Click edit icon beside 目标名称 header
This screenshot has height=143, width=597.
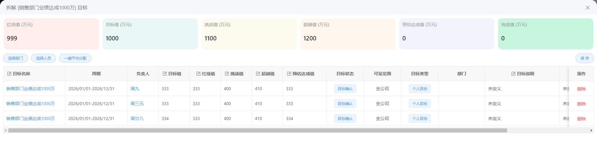click(9, 74)
